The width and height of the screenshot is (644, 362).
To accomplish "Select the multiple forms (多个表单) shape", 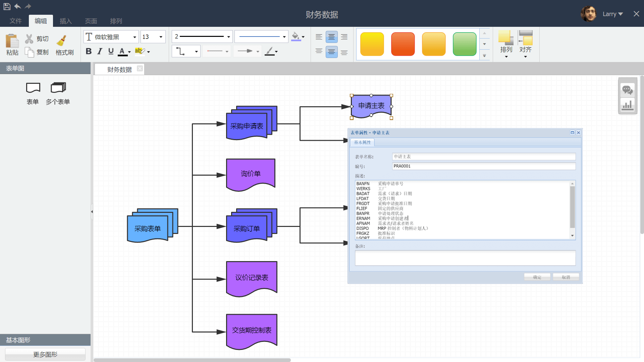I will [58, 88].
